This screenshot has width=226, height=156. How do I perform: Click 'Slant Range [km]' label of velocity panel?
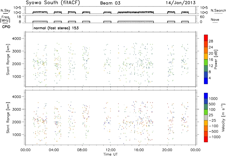(8, 117)
